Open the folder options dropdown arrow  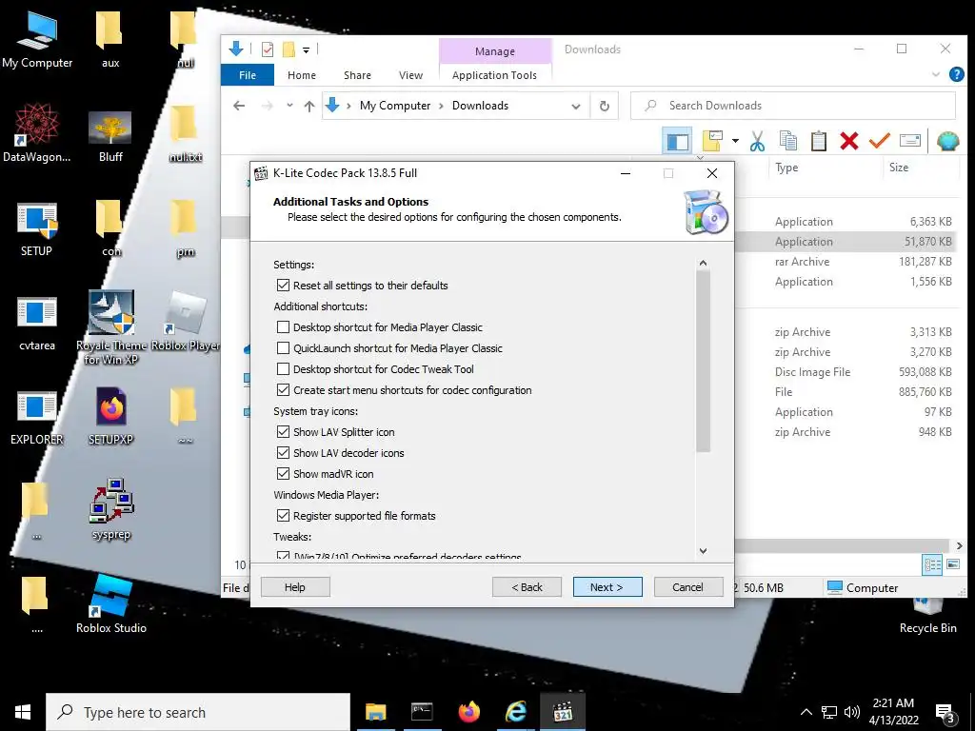[735, 141]
